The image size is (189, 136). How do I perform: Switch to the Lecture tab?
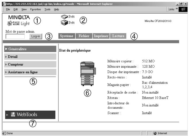[x=118, y=36]
